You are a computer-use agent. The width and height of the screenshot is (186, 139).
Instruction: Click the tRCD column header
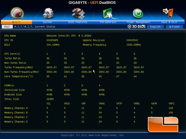tap(67, 104)
